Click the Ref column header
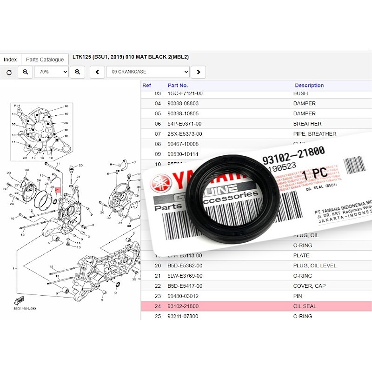This screenshot has width=372, height=372. click(x=146, y=86)
